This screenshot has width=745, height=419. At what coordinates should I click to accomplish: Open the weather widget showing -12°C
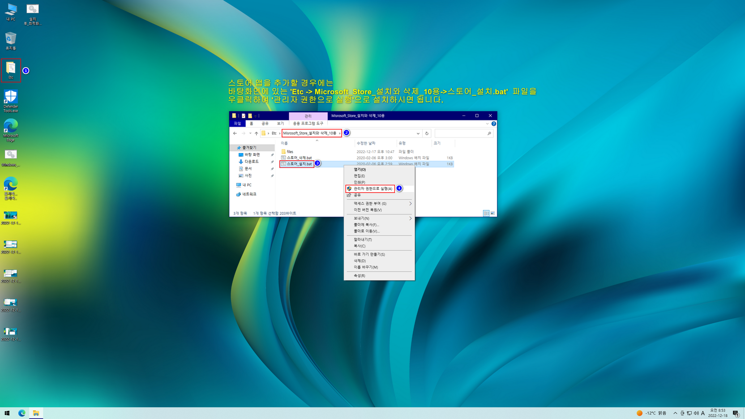coord(651,413)
